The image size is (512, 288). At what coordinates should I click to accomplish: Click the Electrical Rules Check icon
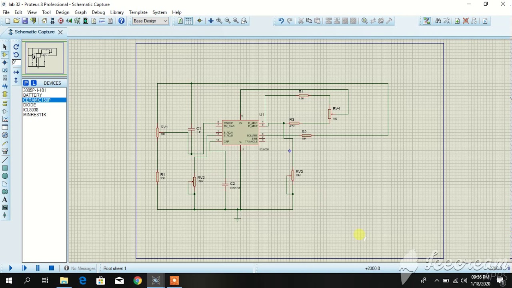(485, 21)
